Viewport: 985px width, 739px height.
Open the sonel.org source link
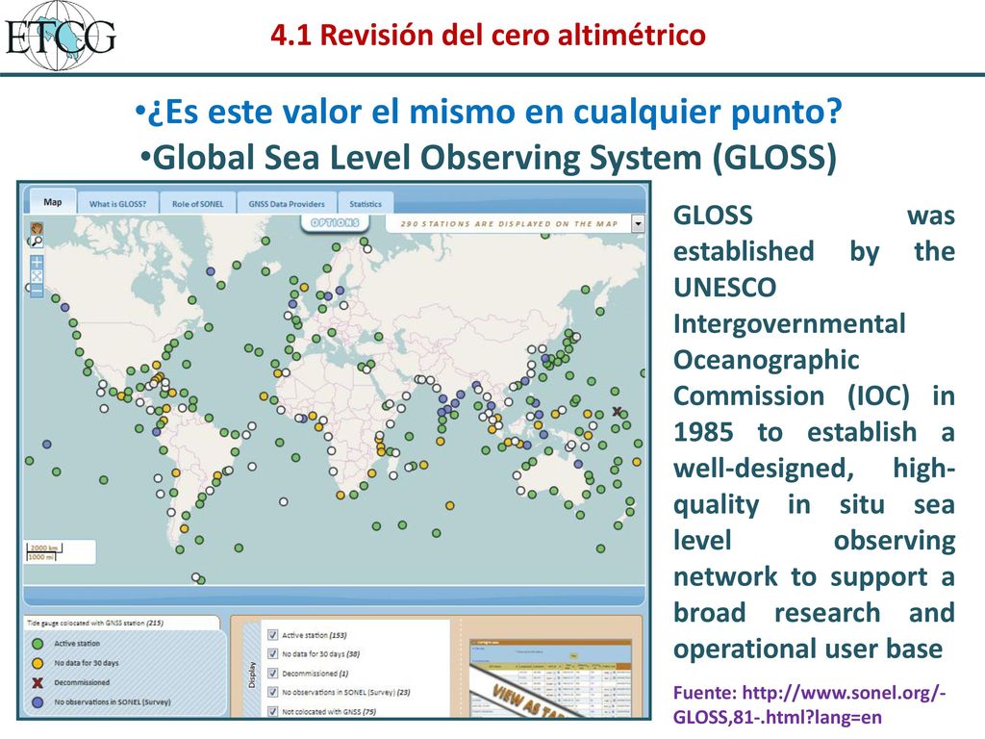click(x=809, y=704)
